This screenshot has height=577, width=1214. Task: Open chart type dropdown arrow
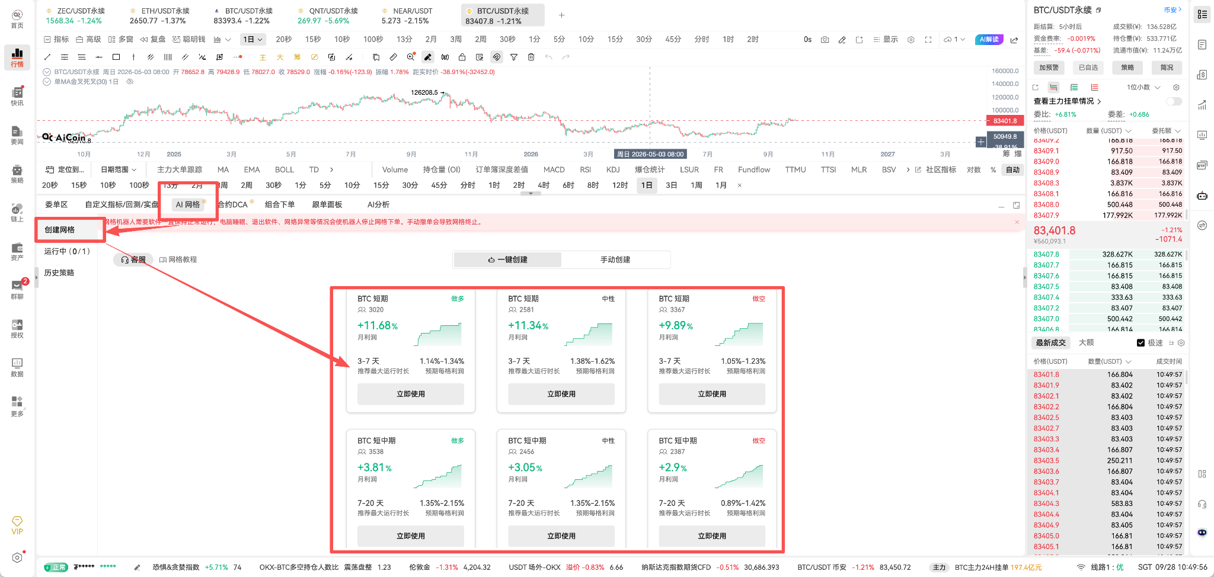228,40
